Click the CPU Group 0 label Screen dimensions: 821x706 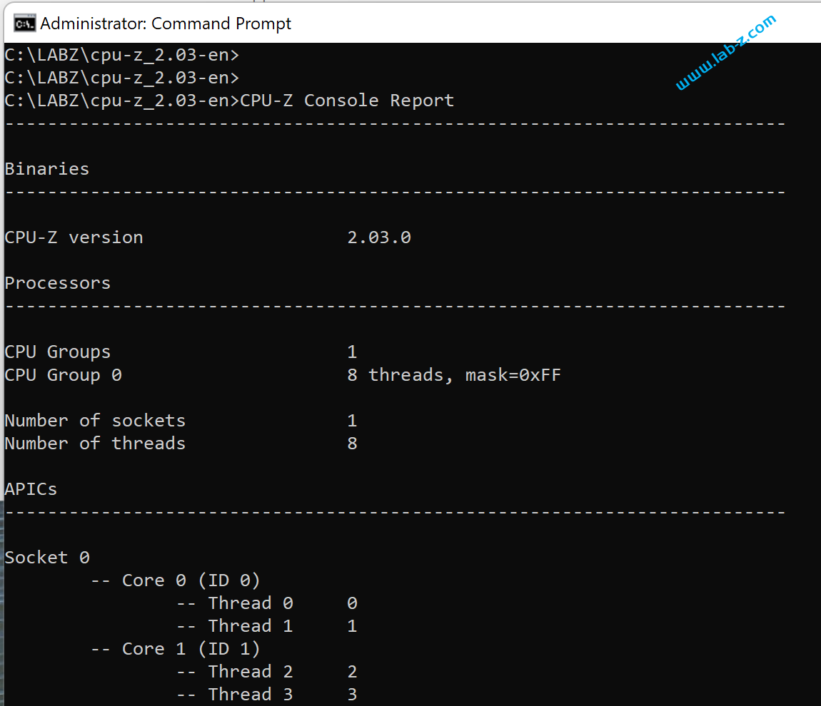point(63,375)
